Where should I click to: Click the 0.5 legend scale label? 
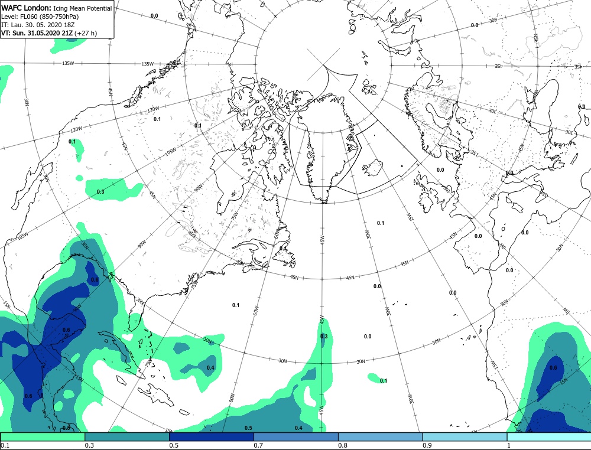click(174, 445)
